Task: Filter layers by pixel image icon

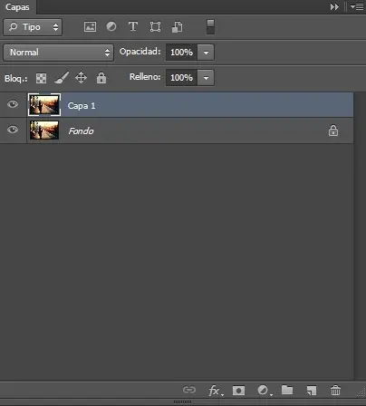Action: (90, 27)
